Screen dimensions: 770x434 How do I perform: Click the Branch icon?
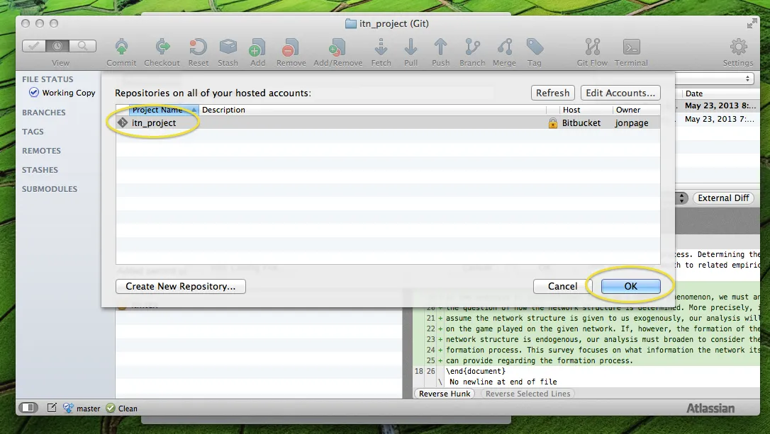tap(472, 50)
